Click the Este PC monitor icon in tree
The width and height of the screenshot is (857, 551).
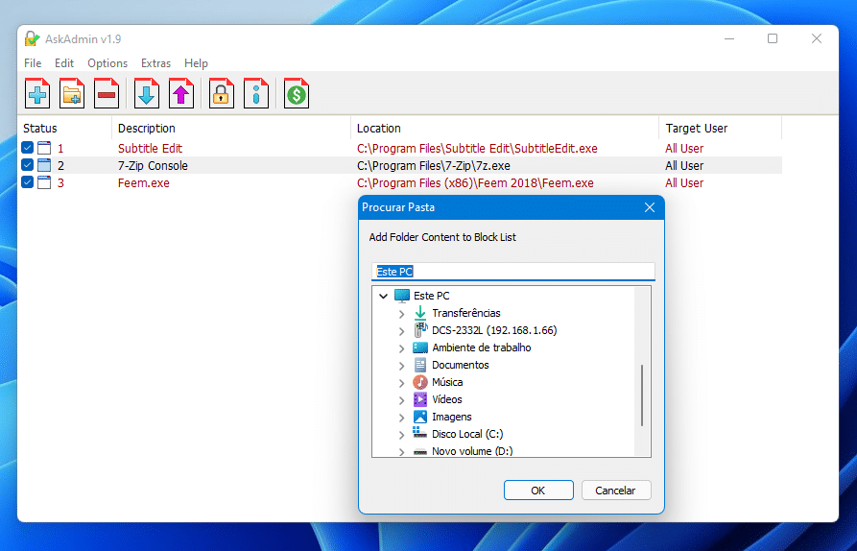click(x=402, y=296)
